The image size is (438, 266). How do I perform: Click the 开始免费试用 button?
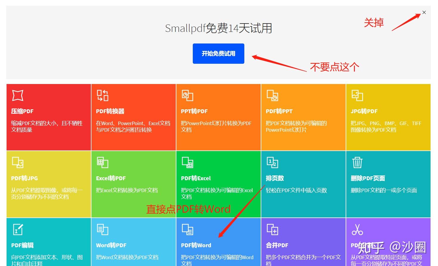coord(218,54)
